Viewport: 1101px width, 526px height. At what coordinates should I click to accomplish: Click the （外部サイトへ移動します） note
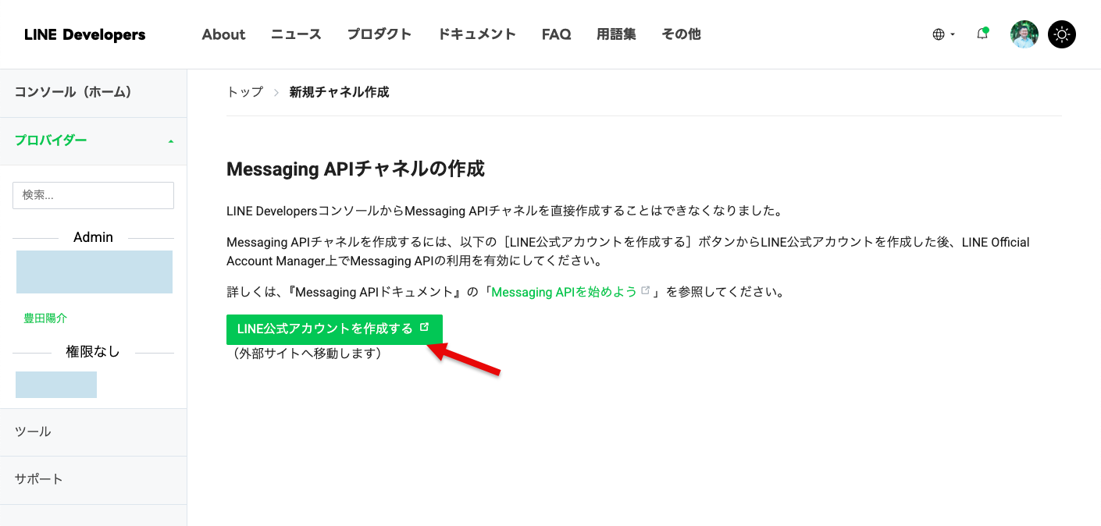306,354
